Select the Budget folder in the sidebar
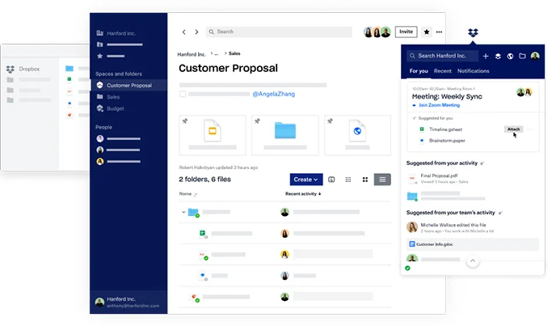Screen dimensions: 556x326 [x=116, y=108]
